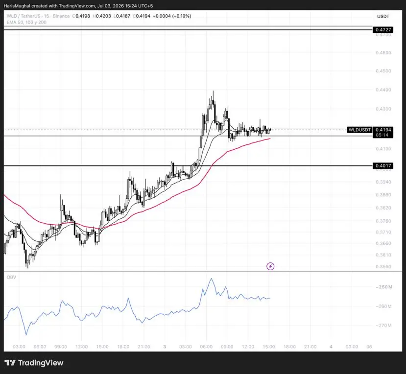Image resolution: width=406 pixels, height=374 pixels.
Task: Click the 0.4500 price axis label
Action: (383, 71)
